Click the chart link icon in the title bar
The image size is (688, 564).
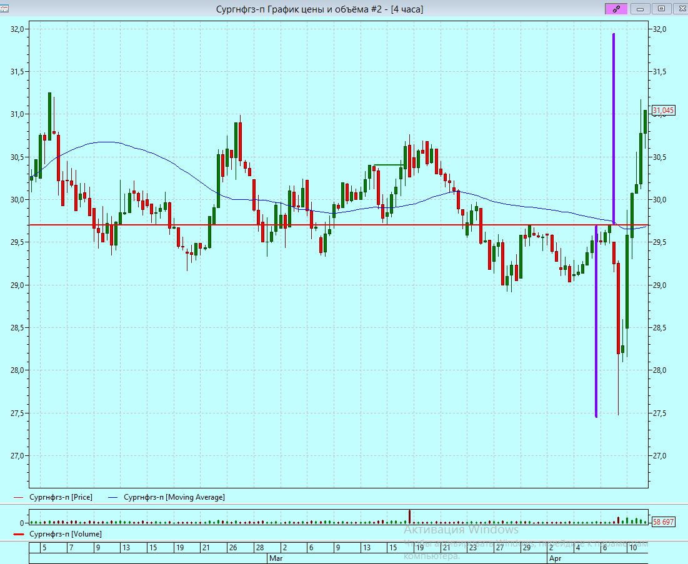point(617,9)
